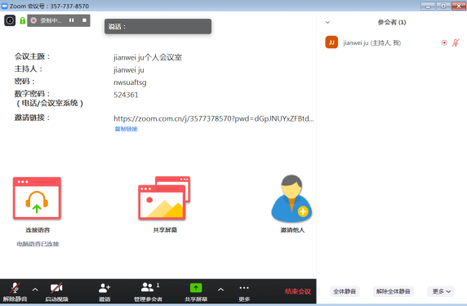Expand audio options arrow beside 解除静音
This screenshot has height=306, width=467.
[35, 290]
